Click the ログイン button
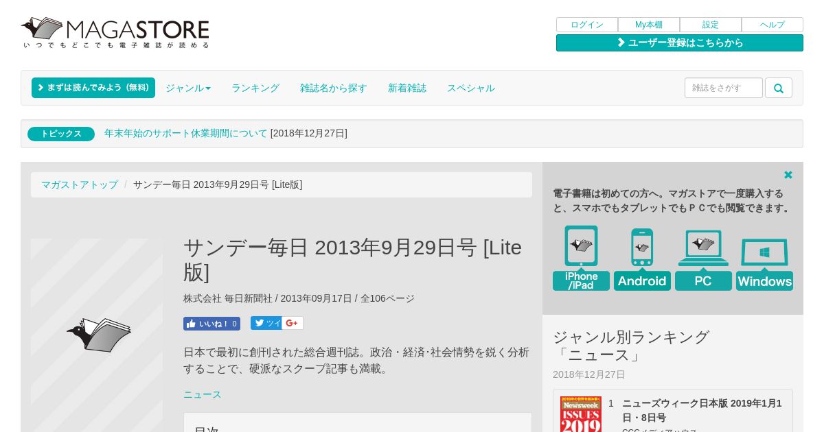Image resolution: width=824 pixels, height=432 pixels. coord(587,25)
